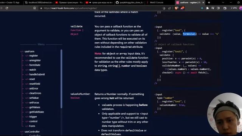Open the unregister menu link
The image size is (242, 136).
click(x=35, y=60)
